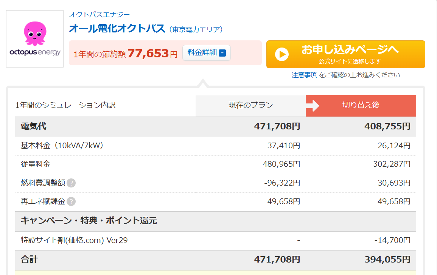Screen dimensions: 437x275
Task: Click the octopus energy provider thumbnail box
Action: [35, 38]
